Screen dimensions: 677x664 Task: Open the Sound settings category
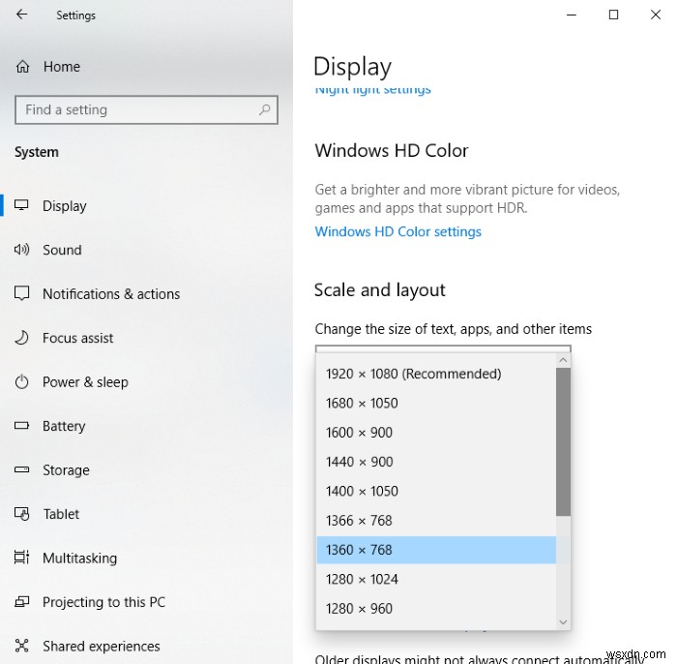coord(62,250)
